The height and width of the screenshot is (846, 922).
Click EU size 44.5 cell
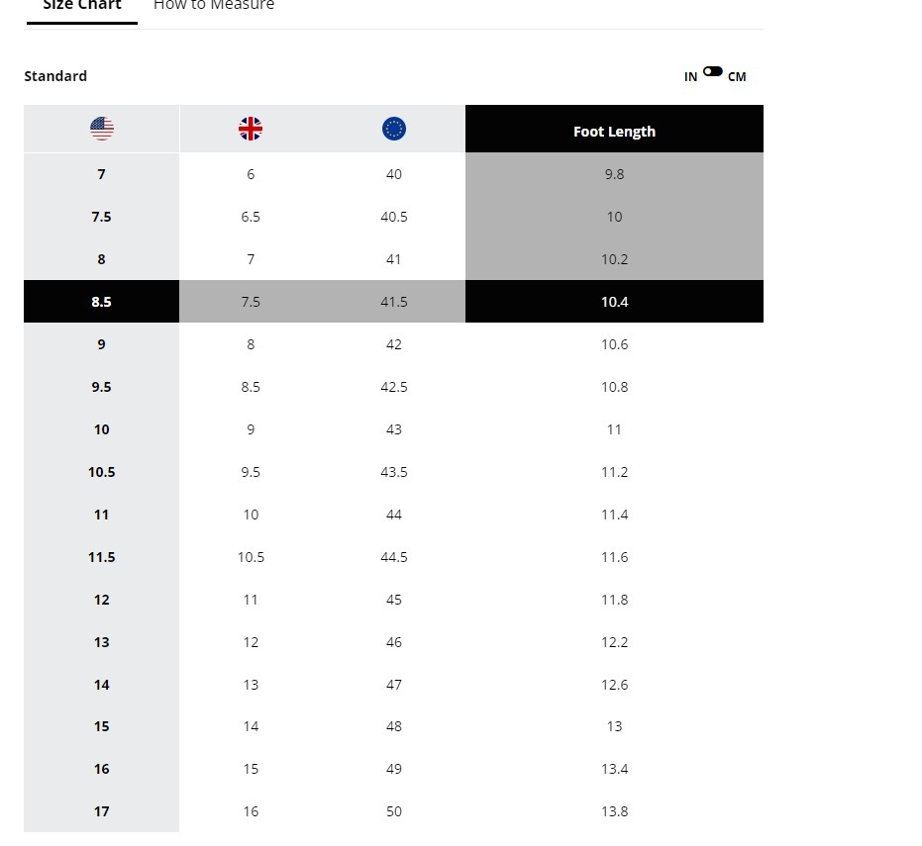pos(394,557)
